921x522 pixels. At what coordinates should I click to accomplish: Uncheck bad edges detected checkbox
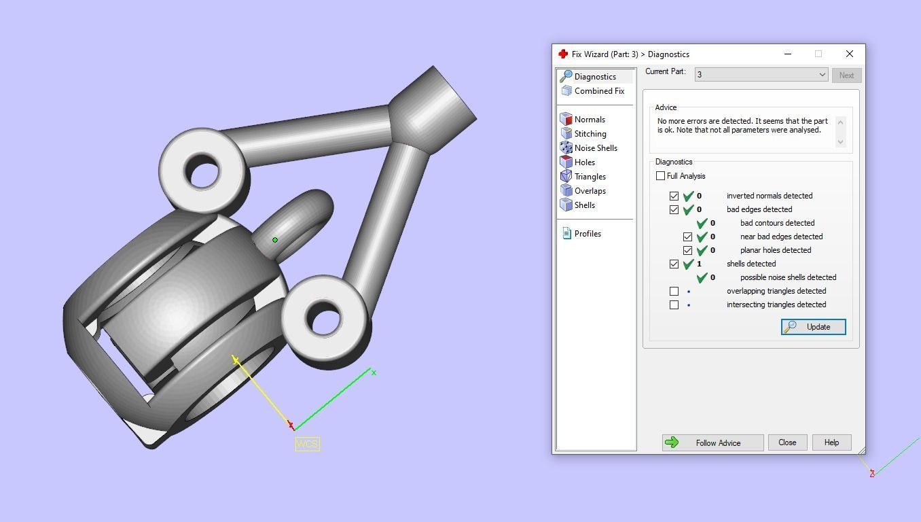click(x=674, y=209)
